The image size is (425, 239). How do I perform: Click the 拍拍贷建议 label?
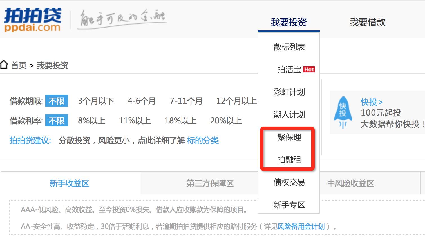(x=30, y=140)
